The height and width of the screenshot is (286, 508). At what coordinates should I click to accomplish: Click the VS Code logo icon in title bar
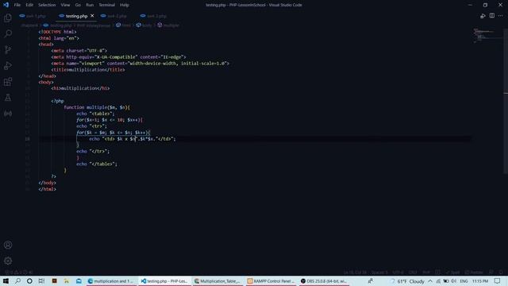tap(6, 5)
